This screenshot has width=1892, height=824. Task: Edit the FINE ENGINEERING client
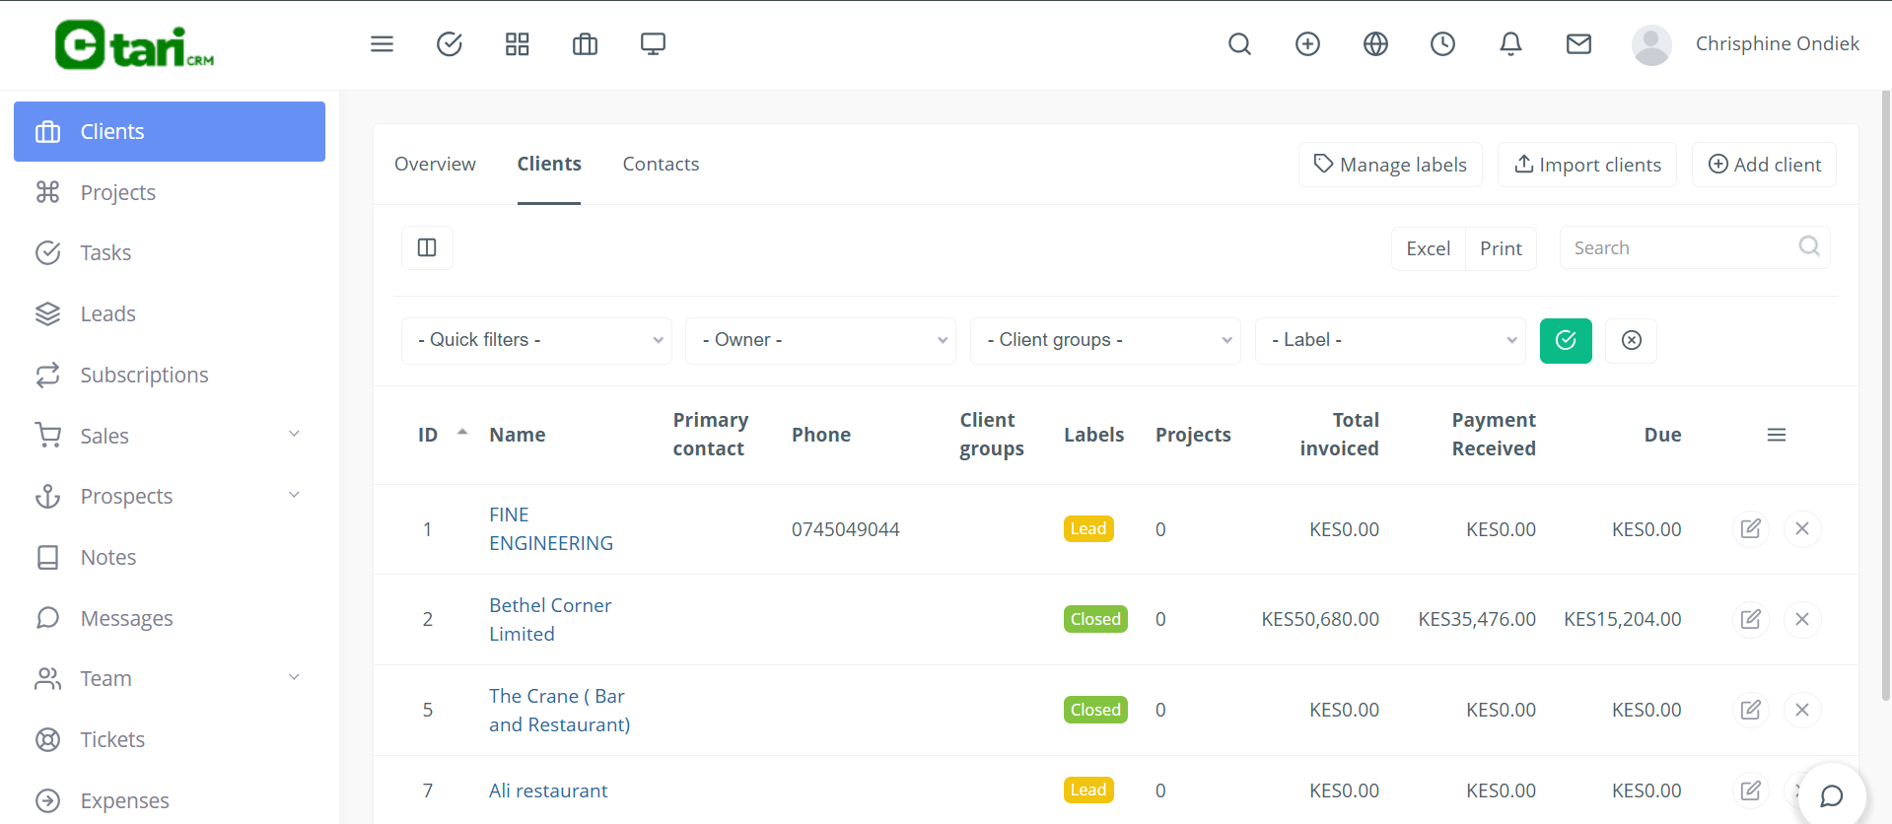point(1751,529)
